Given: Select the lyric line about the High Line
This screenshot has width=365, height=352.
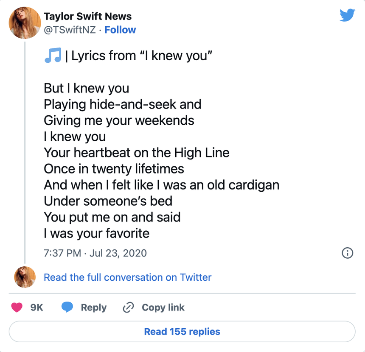Looking at the screenshot, I should (x=136, y=153).
